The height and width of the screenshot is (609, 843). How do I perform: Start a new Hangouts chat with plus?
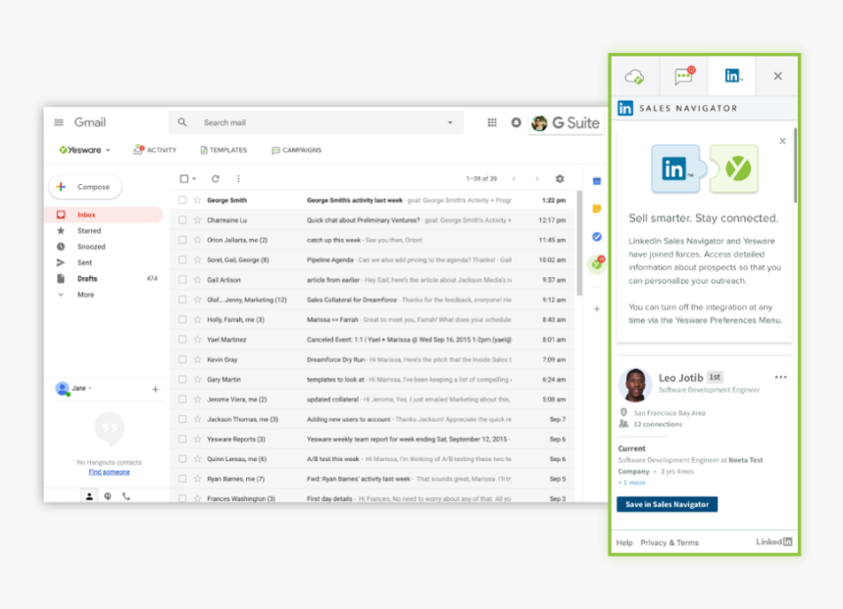(155, 389)
